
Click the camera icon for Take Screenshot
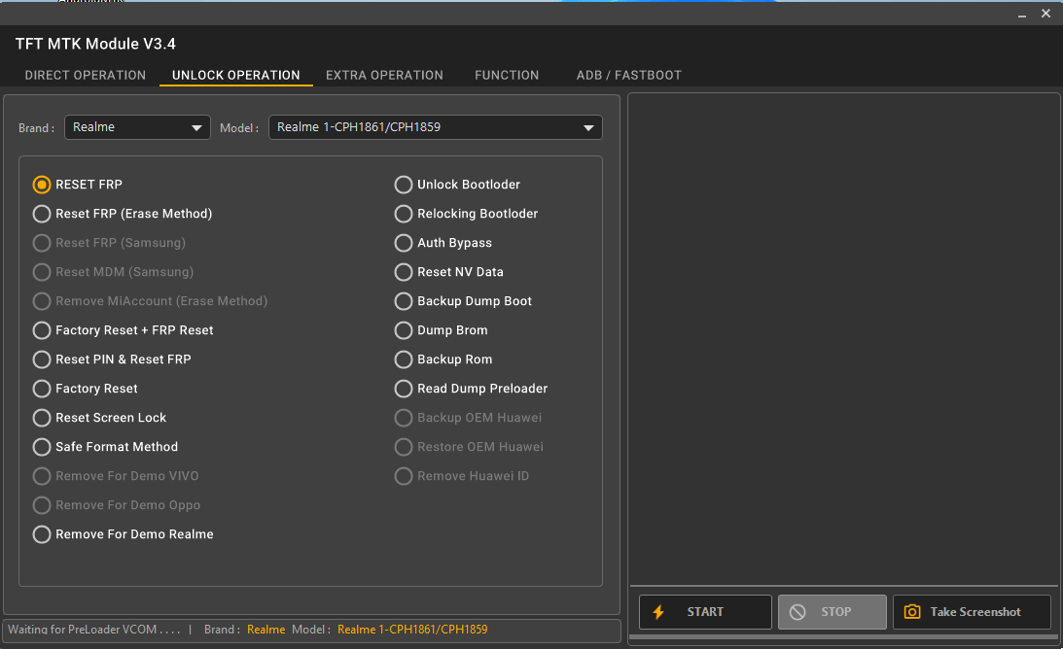pos(912,612)
